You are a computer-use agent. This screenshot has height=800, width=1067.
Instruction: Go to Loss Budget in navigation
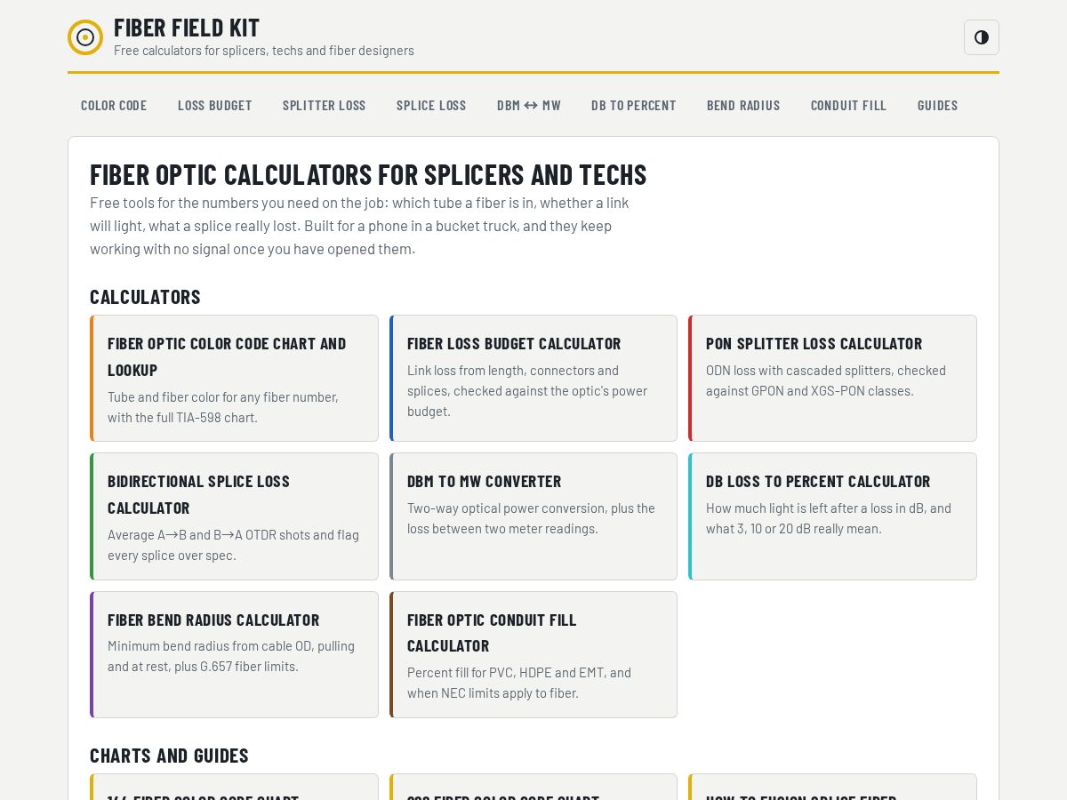pyautogui.click(x=215, y=105)
